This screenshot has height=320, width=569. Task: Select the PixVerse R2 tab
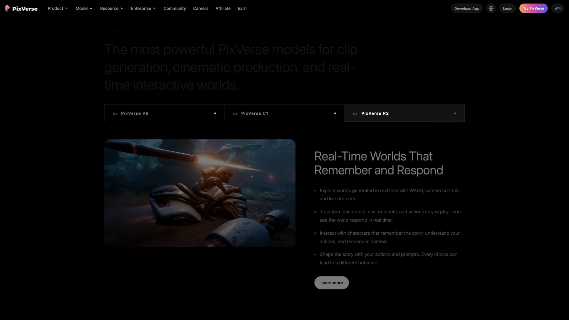click(404, 113)
